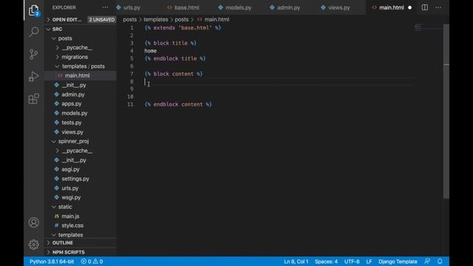Select Python 3.8.1 64-bit interpreter
The height and width of the screenshot is (266, 473).
(x=52, y=262)
